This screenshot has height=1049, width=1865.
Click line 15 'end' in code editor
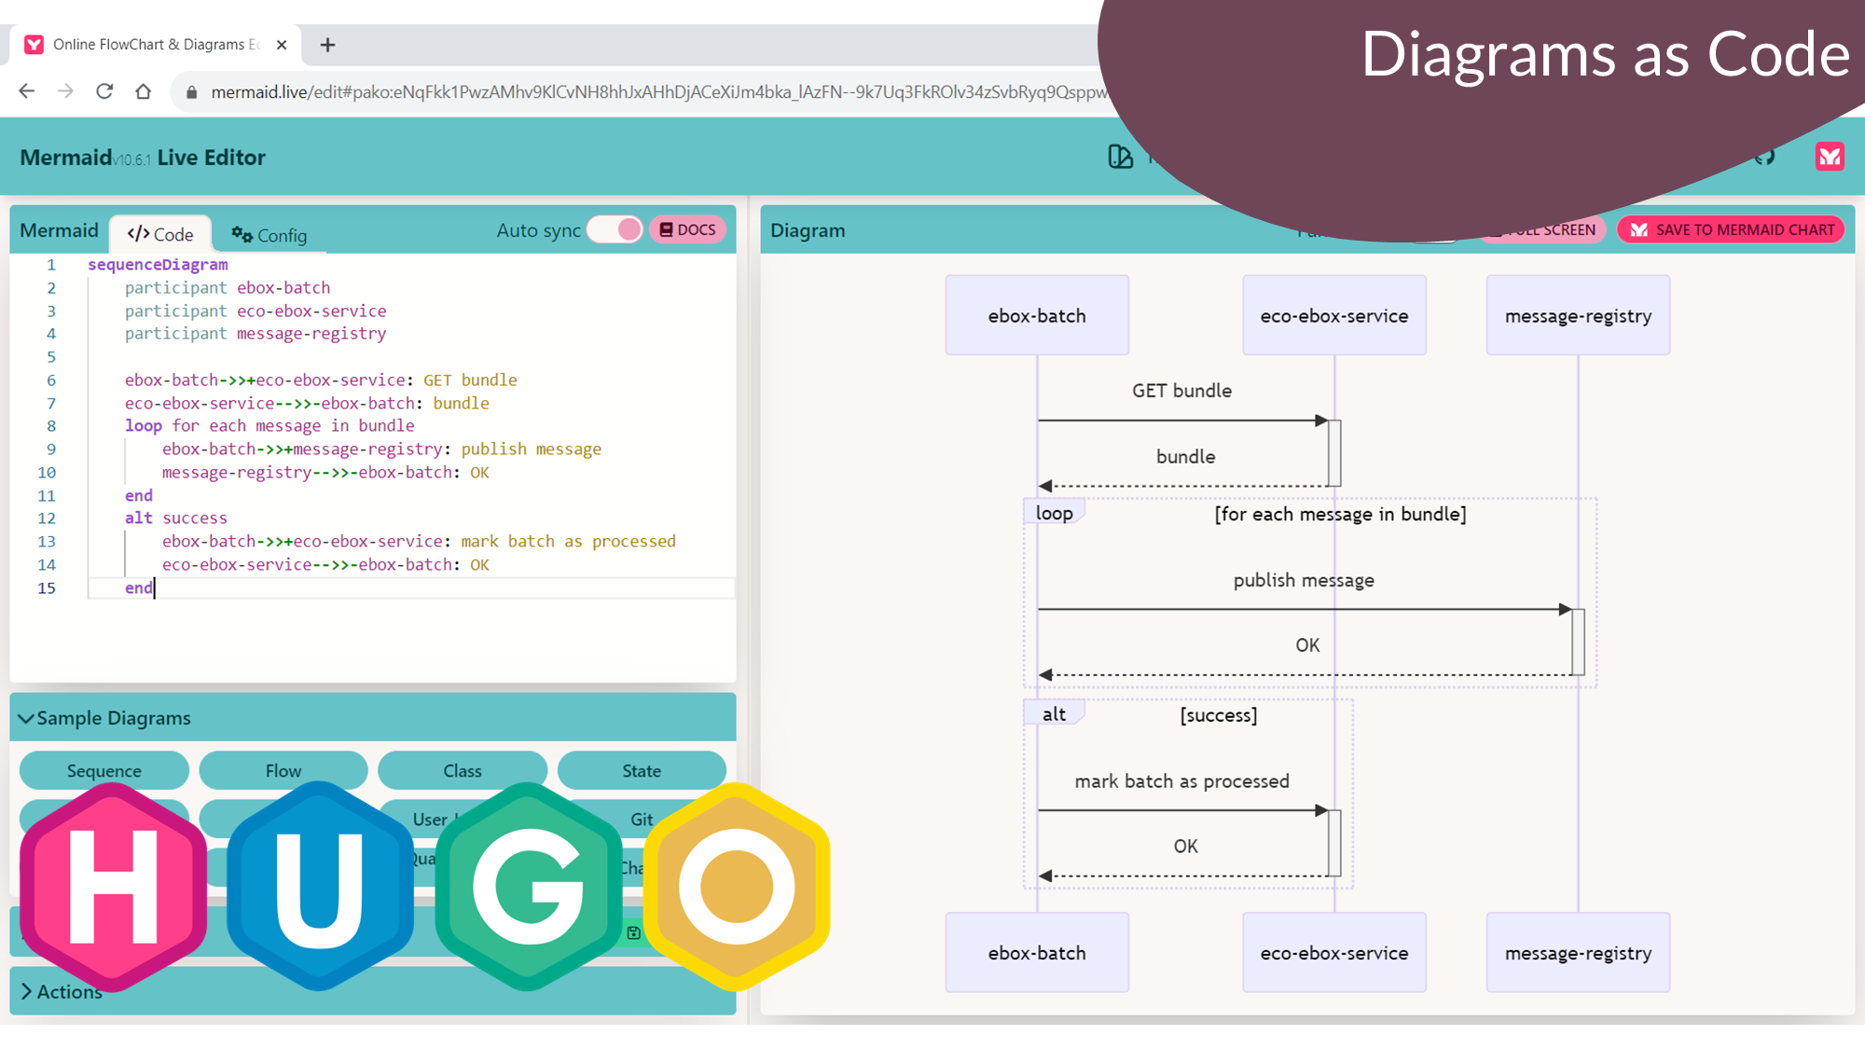[x=138, y=587]
